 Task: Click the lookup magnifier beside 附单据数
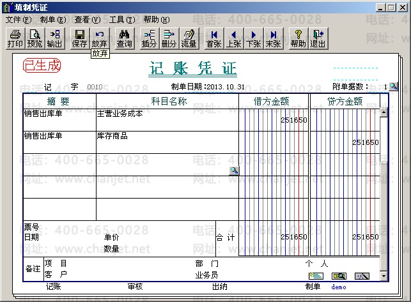point(393,86)
